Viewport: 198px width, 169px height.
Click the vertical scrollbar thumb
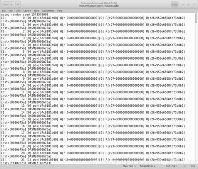click(x=196, y=18)
